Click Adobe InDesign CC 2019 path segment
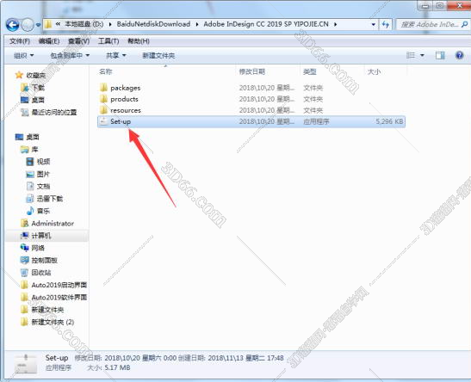 point(266,24)
